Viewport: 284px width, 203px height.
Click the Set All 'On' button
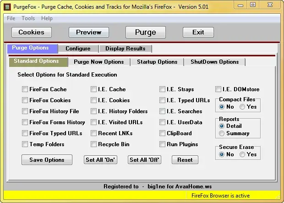tap(100, 159)
